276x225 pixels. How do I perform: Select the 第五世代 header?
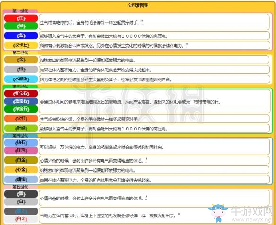point(20,187)
